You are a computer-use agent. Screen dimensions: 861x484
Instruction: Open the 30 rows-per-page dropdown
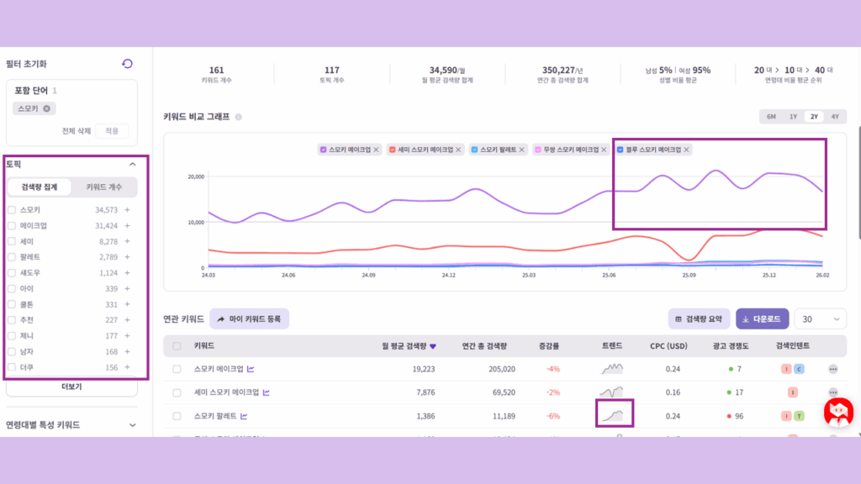pos(820,319)
